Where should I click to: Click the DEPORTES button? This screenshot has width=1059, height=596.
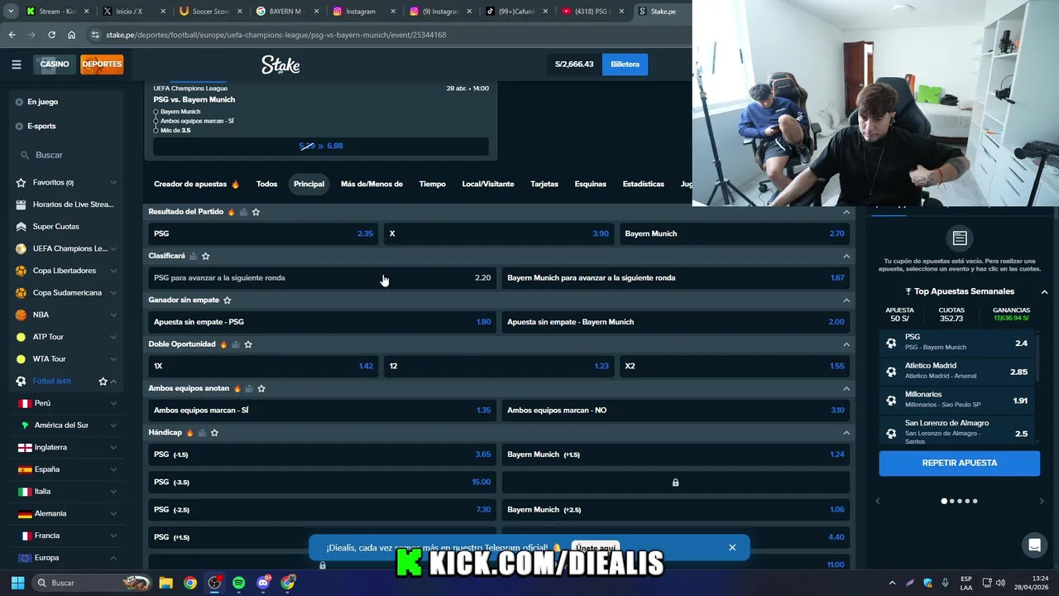click(x=102, y=64)
